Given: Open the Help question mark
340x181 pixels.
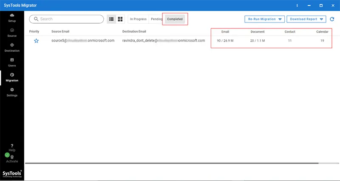Looking at the screenshot, I should point(12,148).
